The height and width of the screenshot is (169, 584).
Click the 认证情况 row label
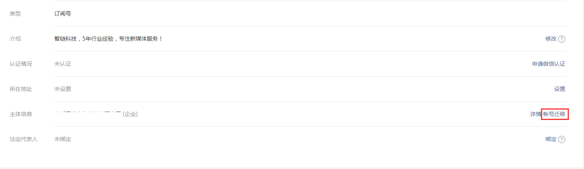click(x=21, y=64)
